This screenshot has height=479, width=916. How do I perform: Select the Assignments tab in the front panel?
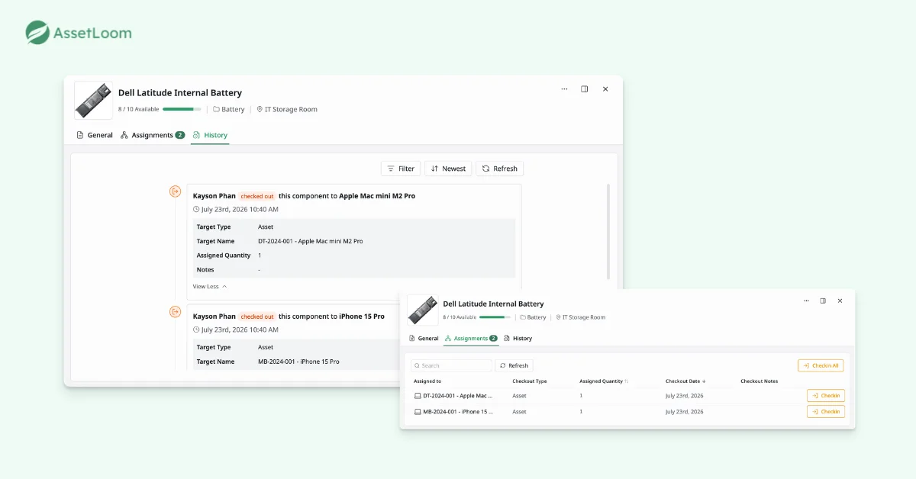[471, 338]
